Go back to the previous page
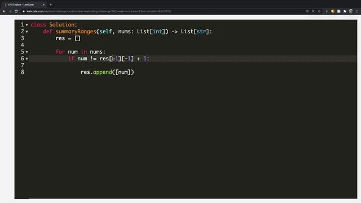This screenshot has height=203, width=361. click(4, 11)
